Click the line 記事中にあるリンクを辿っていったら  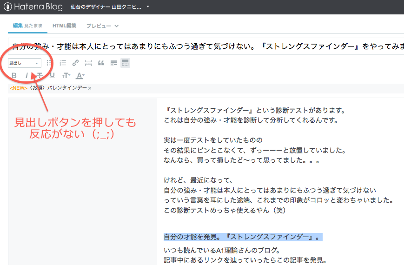coord(245,260)
